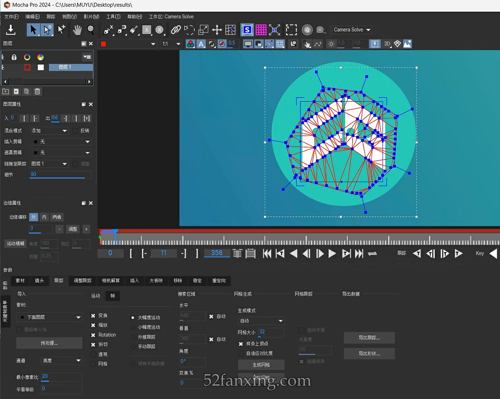Enable the 透视 checkbox

point(93,354)
